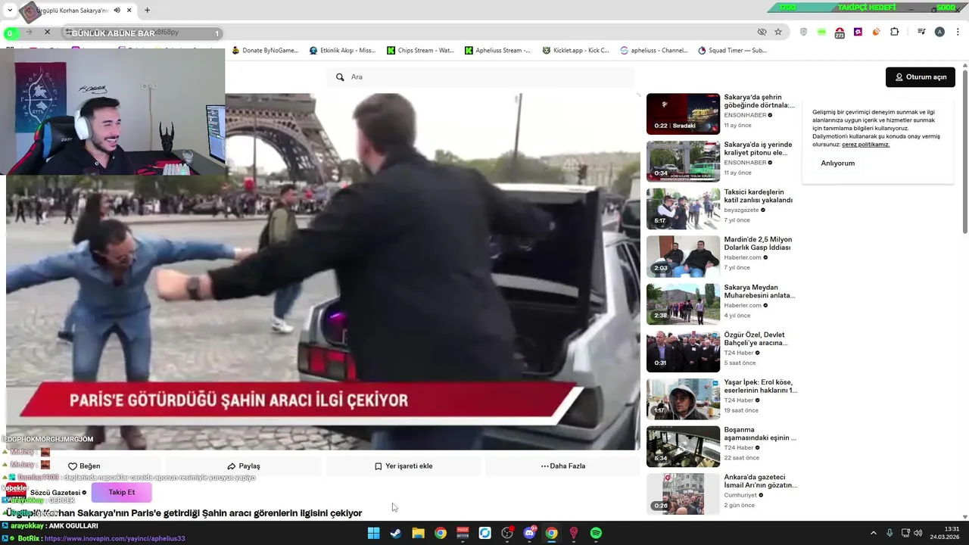
Task: Share the video with Paylaş
Action: (x=244, y=466)
